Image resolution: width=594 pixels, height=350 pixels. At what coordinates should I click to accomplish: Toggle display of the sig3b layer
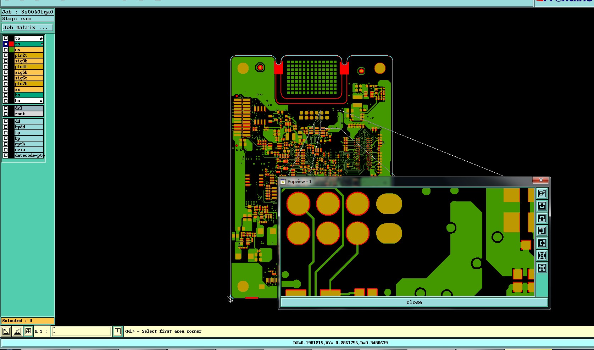click(x=6, y=61)
